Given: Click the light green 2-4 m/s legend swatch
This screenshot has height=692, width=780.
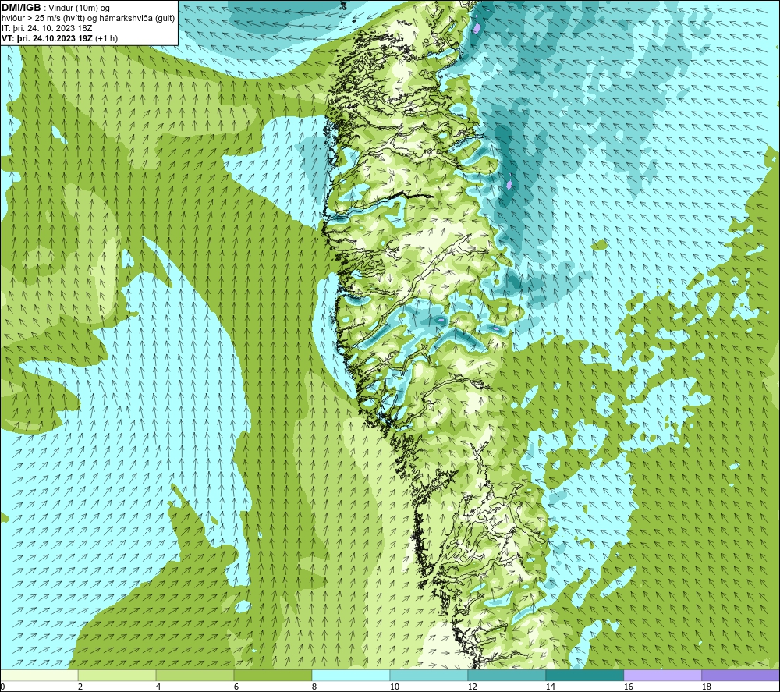Looking at the screenshot, I should 117,675.
